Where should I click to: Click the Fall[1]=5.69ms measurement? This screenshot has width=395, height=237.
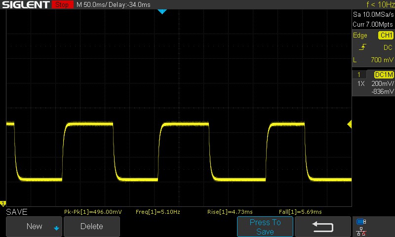click(300, 212)
